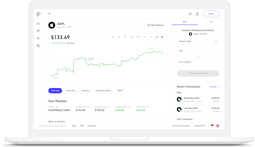Set chart range to 5Y
255x147 pixels.
tap(150, 37)
